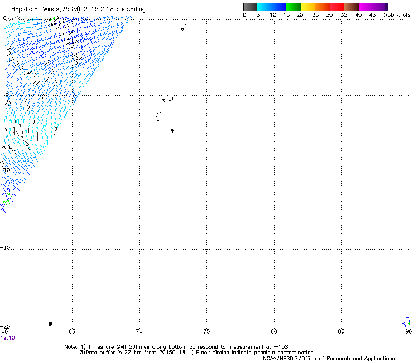Click longitude label 90 on the axis
Viewport: 413px width, 362px height.
pos(409,331)
